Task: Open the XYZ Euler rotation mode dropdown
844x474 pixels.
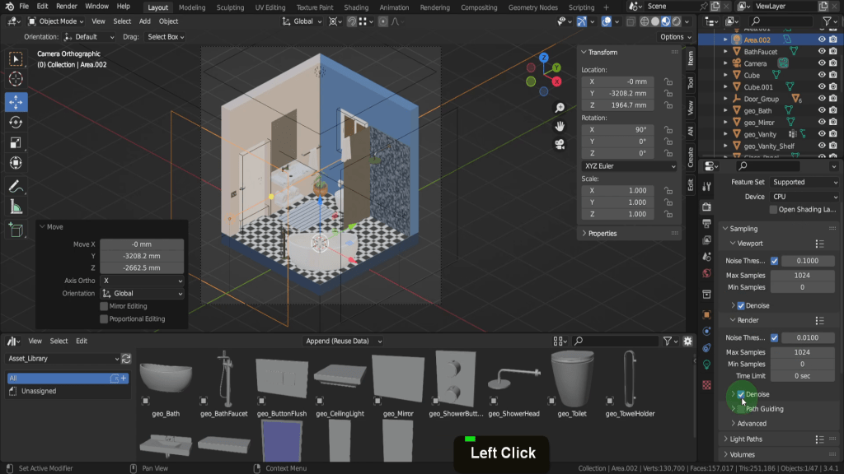Action: point(629,166)
